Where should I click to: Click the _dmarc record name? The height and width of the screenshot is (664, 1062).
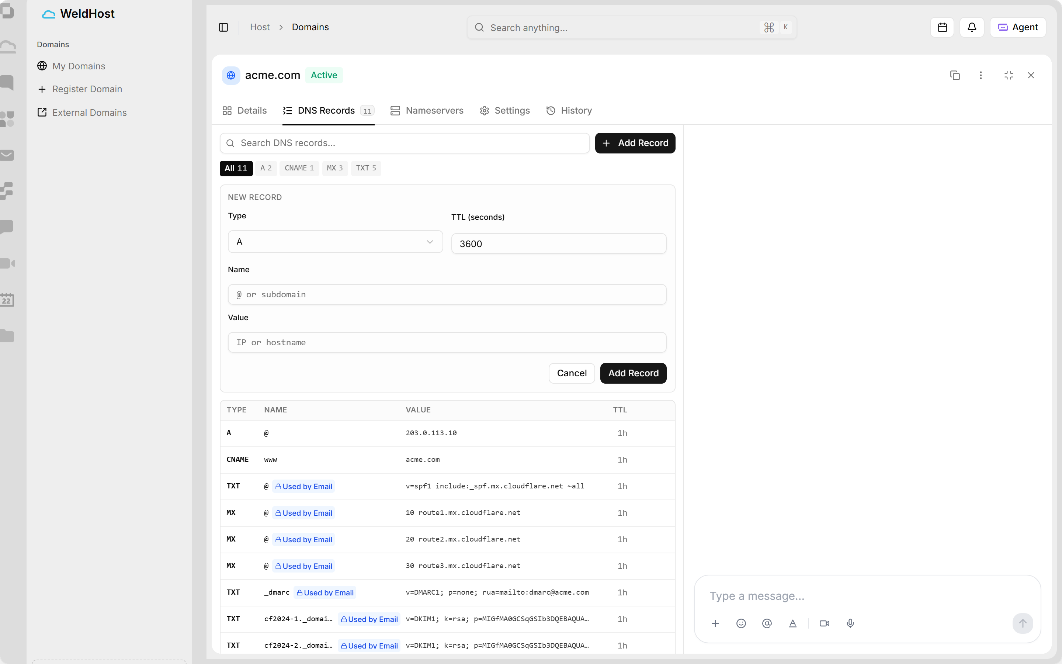pyautogui.click(x=277, y=592)
